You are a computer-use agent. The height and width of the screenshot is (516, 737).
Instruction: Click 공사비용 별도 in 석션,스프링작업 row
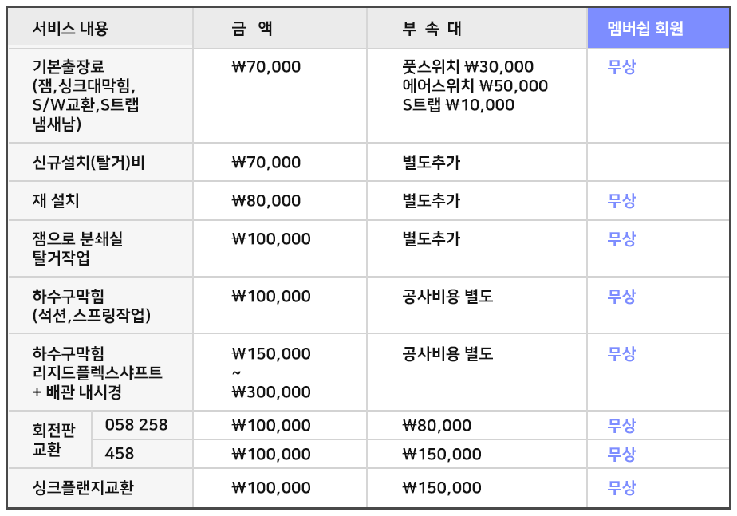tap(447, 296)
